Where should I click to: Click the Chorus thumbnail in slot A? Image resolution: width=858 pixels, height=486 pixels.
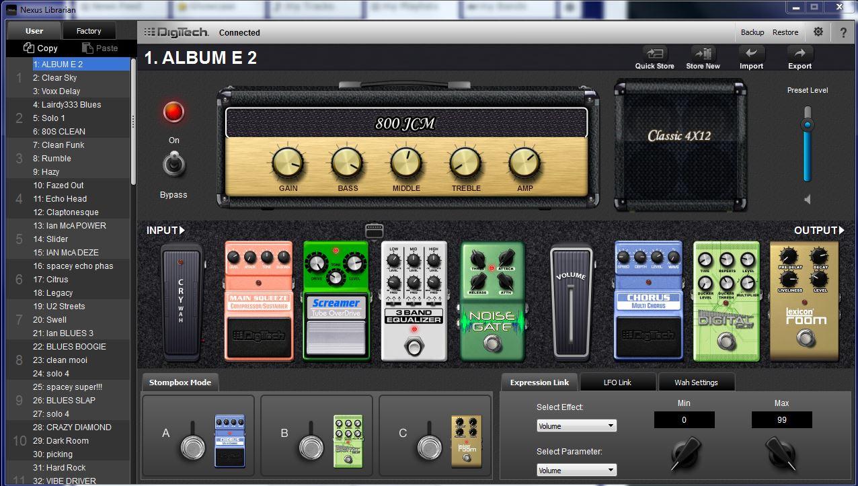coord(229,441)
